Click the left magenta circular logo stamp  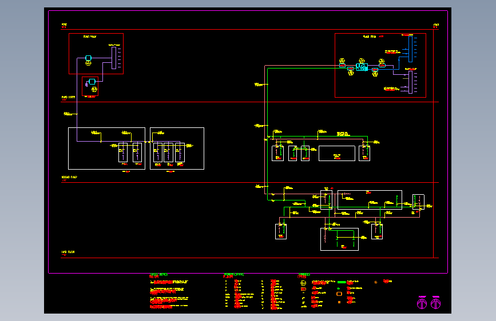click(422, 304)
